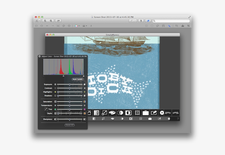225x155 pixels.
Task: Click the histogram midpoint marker
Action: click(x=63, y=76)
